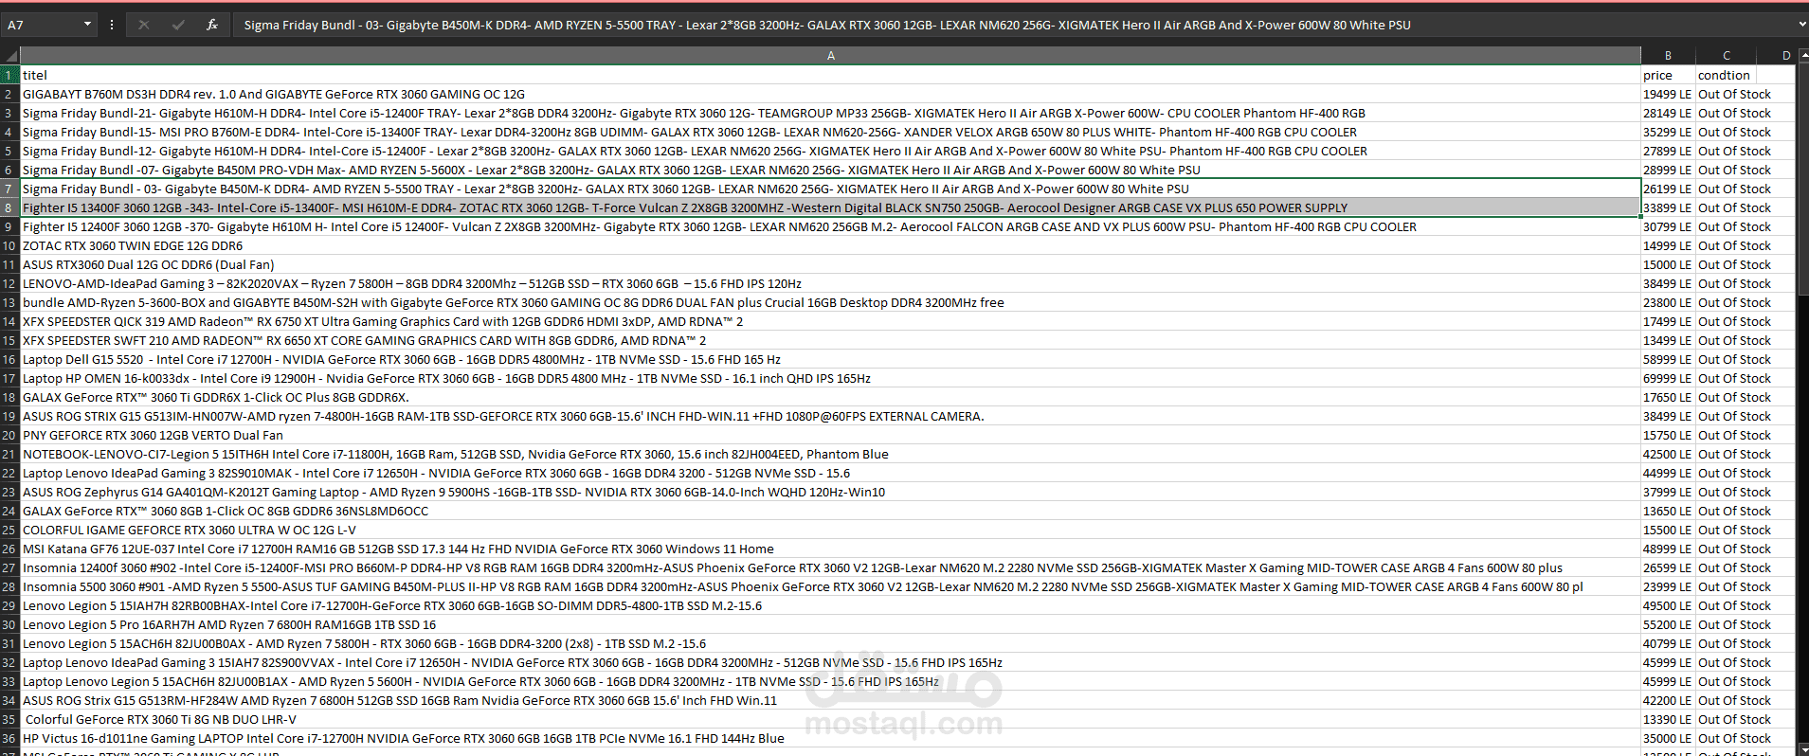
Task: Select the Sigma Friday Bundl-21 title cell
Action: click(830, 113)
